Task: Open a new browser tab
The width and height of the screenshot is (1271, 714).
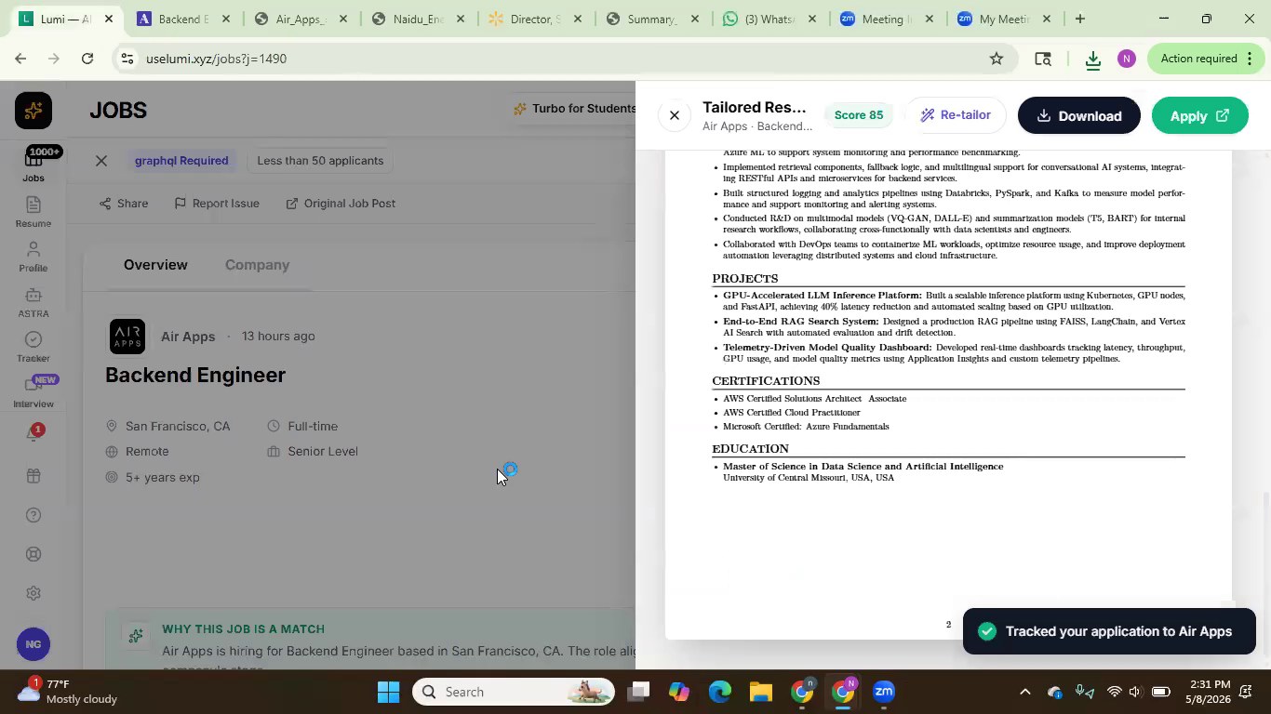Action: click(x=1079, y=19)
